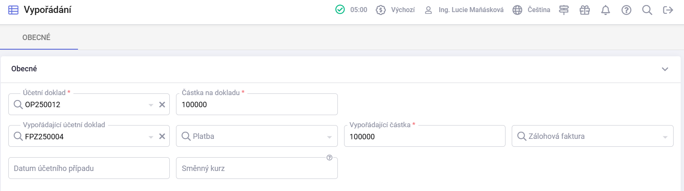Open the notifications bell

[606, 10]
